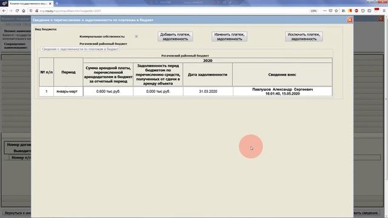Image resolution: width=388 pixels, height=218 pixels.
Task: Click the address bar URL field
Action: click(173, 11)
